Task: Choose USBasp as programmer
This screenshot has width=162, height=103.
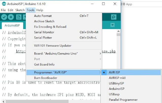Action: [131, 94]
